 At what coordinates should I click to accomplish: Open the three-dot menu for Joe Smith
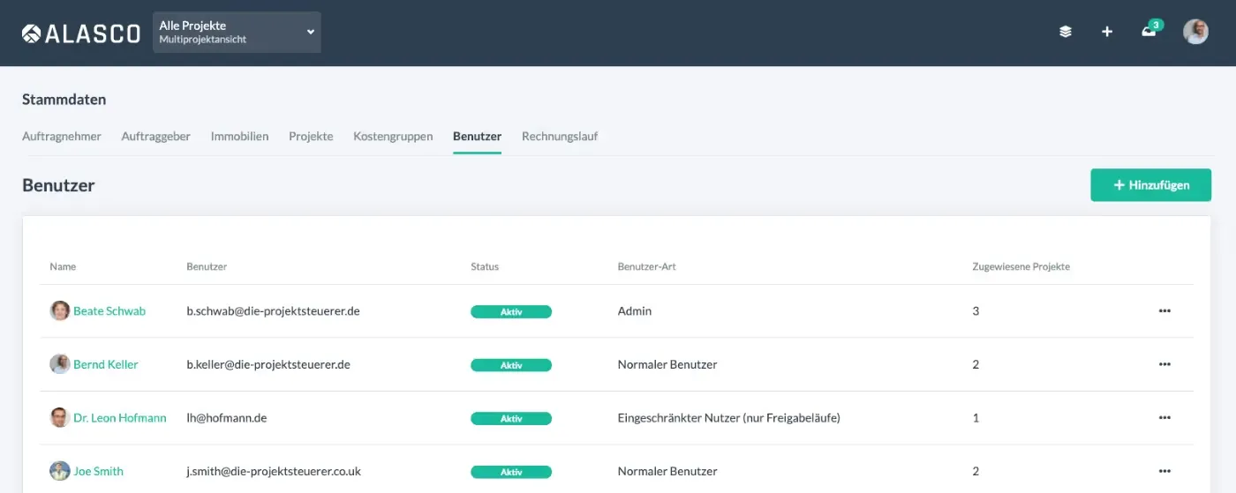pos(1164,471)
